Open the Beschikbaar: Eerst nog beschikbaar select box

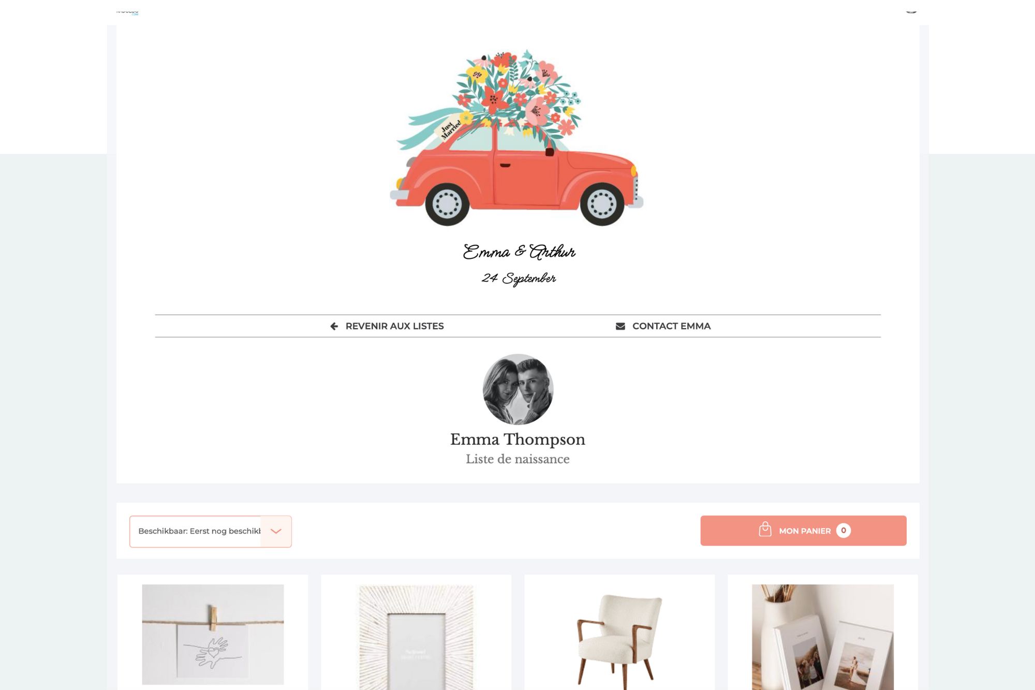211,531
